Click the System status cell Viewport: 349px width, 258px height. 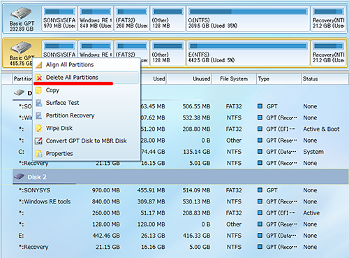[x=313, y=152]
